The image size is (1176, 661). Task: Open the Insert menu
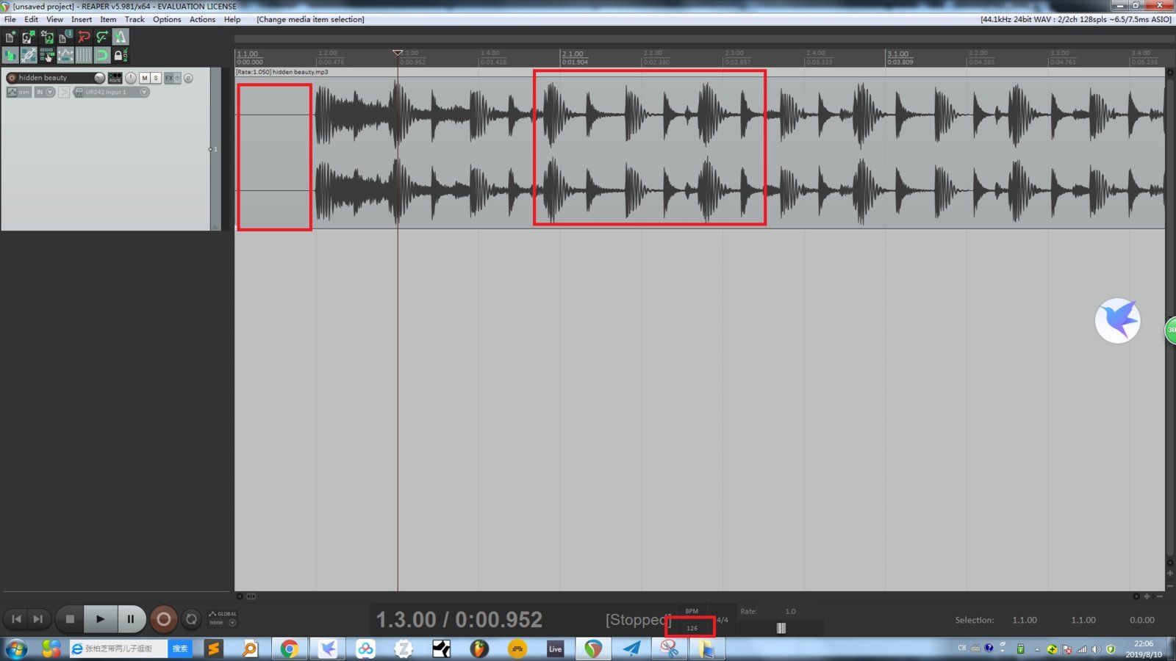pyautogui.click(x=82, y=19)
